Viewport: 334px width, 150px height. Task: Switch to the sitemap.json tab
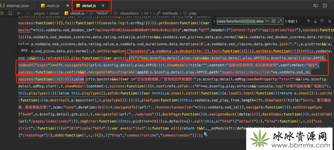[17, 6]
